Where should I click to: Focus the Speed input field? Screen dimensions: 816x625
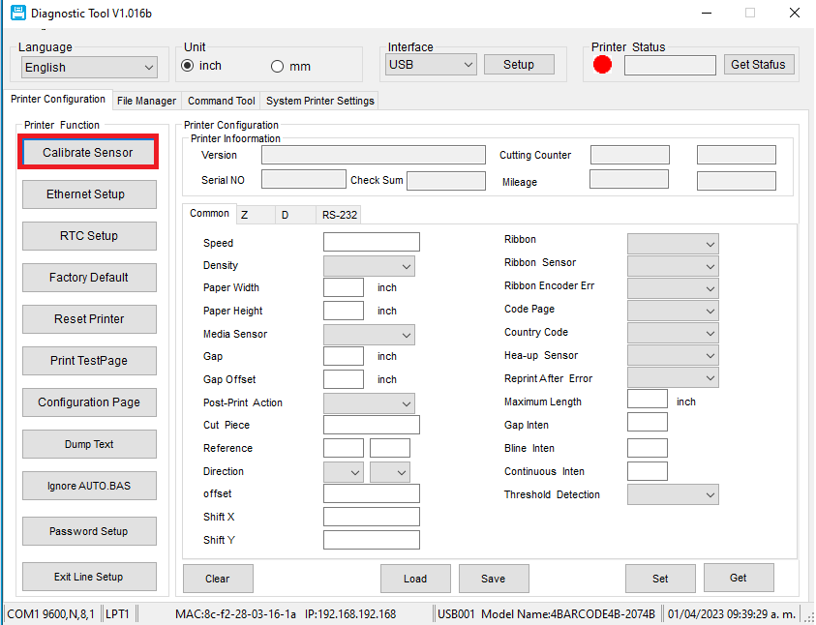(372, 242)
